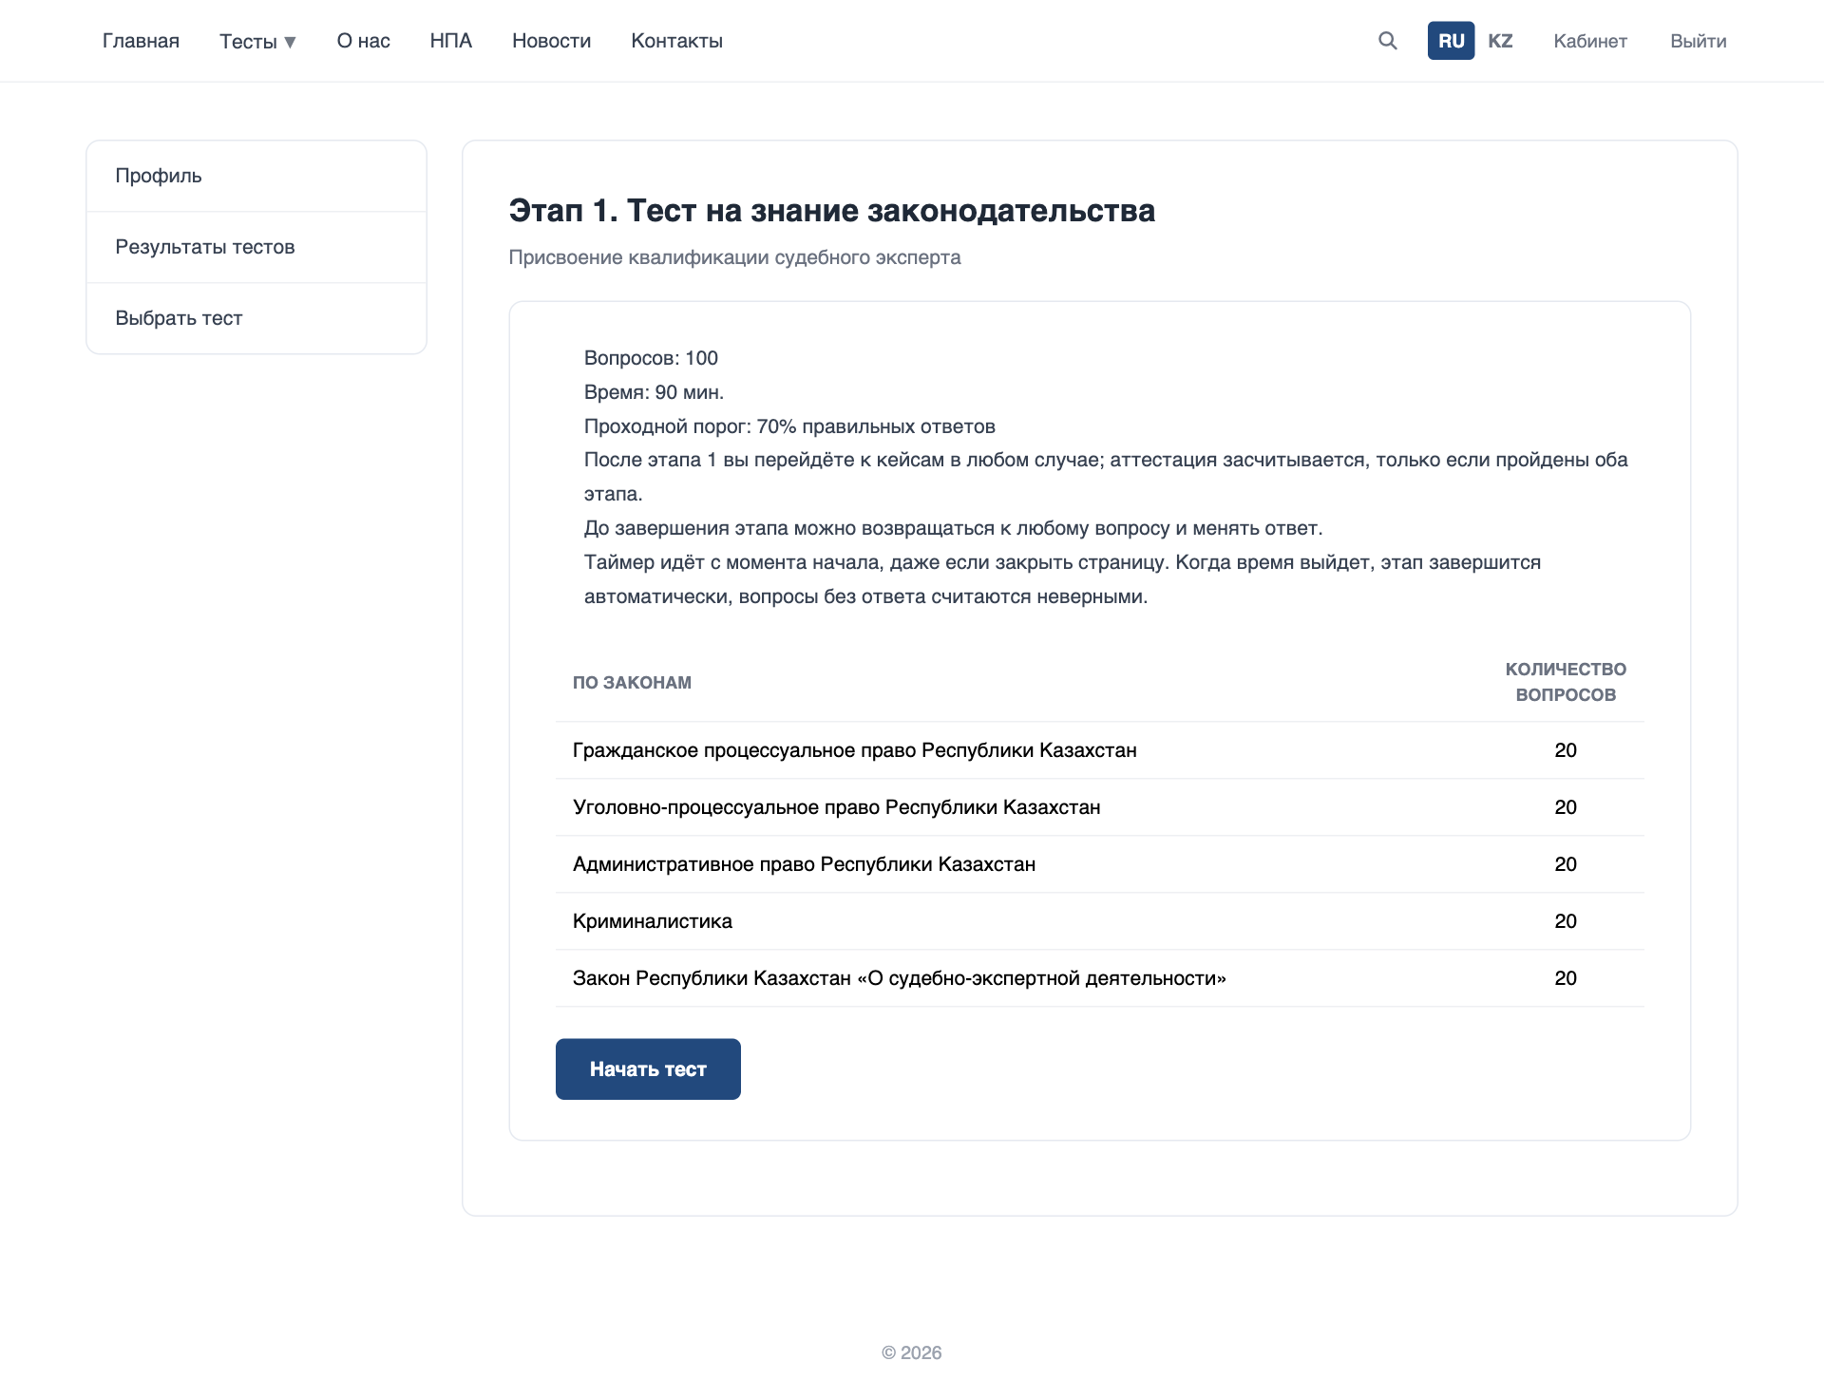Open the НПА section
The height and width of the screenshot is (1399, 1824).
451,41
